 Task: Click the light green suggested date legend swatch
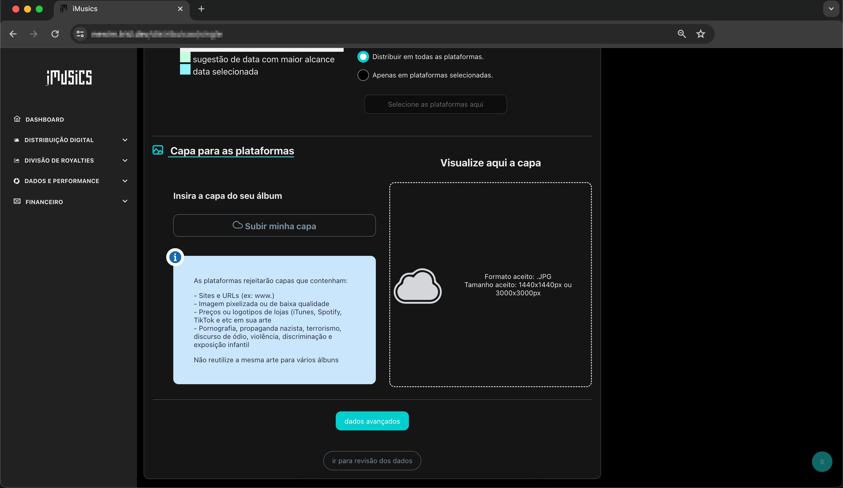pos(185,57)
